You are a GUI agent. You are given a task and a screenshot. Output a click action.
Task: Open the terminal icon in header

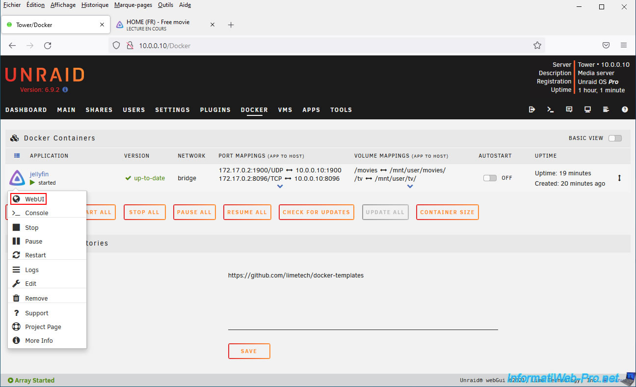click(551, 110)
